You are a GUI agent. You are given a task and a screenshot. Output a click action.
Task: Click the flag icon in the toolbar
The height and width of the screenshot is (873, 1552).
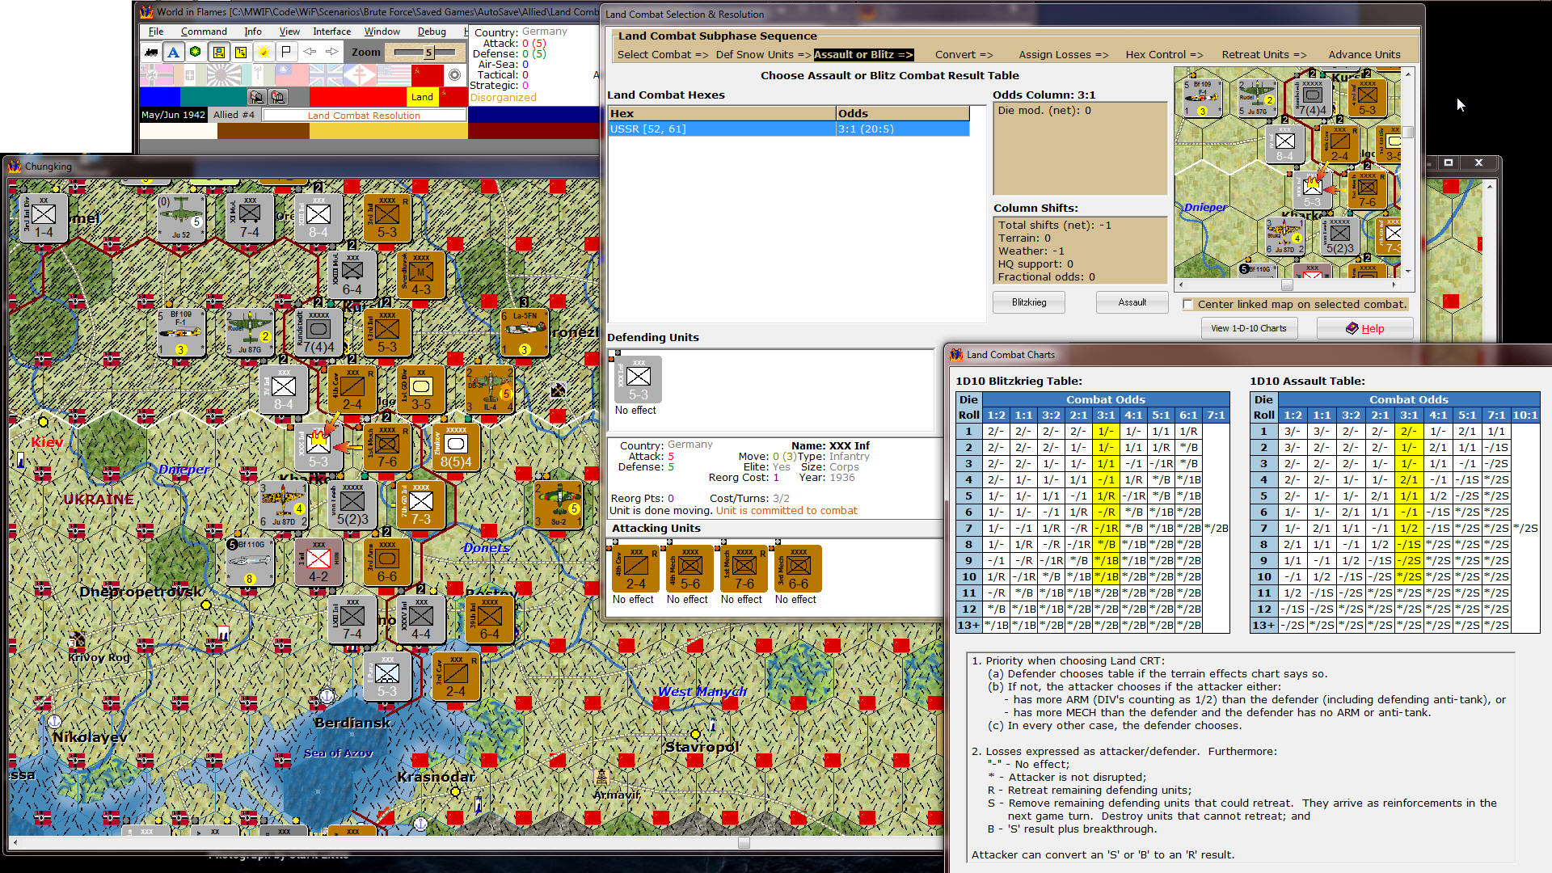[x=286, y=53]
